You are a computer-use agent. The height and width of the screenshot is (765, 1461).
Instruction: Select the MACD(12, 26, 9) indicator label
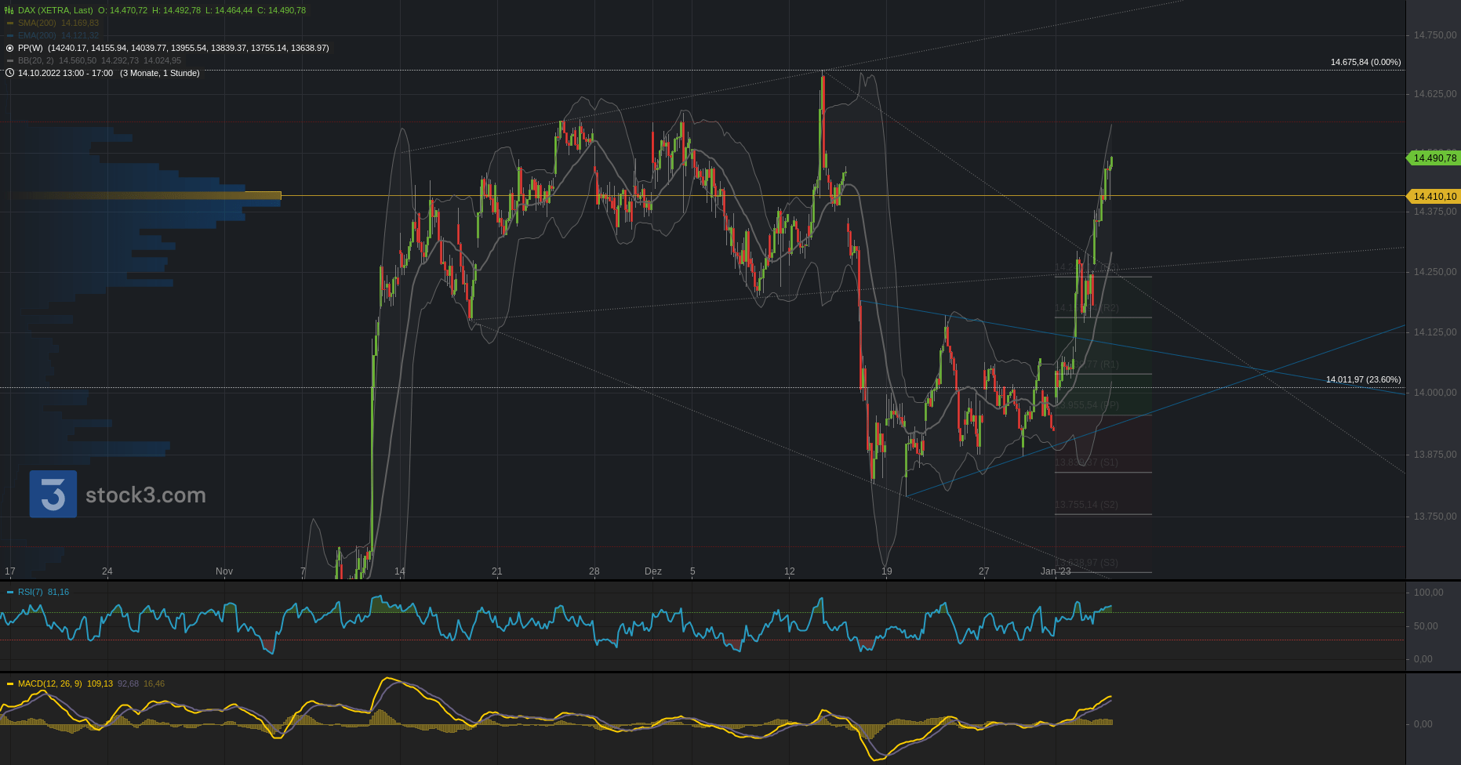click(49, 683)
